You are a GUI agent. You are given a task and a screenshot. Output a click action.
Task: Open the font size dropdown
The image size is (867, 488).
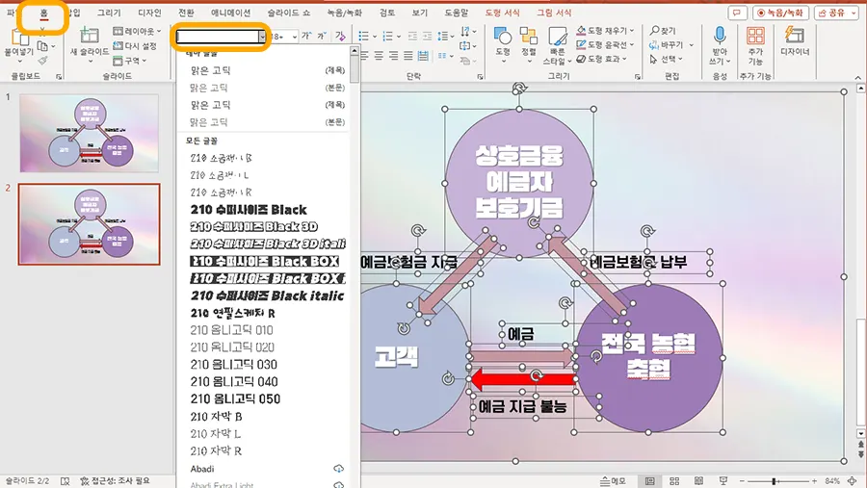point(294,37)
